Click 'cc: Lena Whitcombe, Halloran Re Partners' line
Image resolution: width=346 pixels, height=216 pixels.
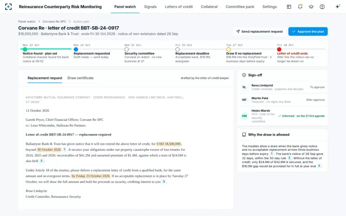tap(56, 125)
